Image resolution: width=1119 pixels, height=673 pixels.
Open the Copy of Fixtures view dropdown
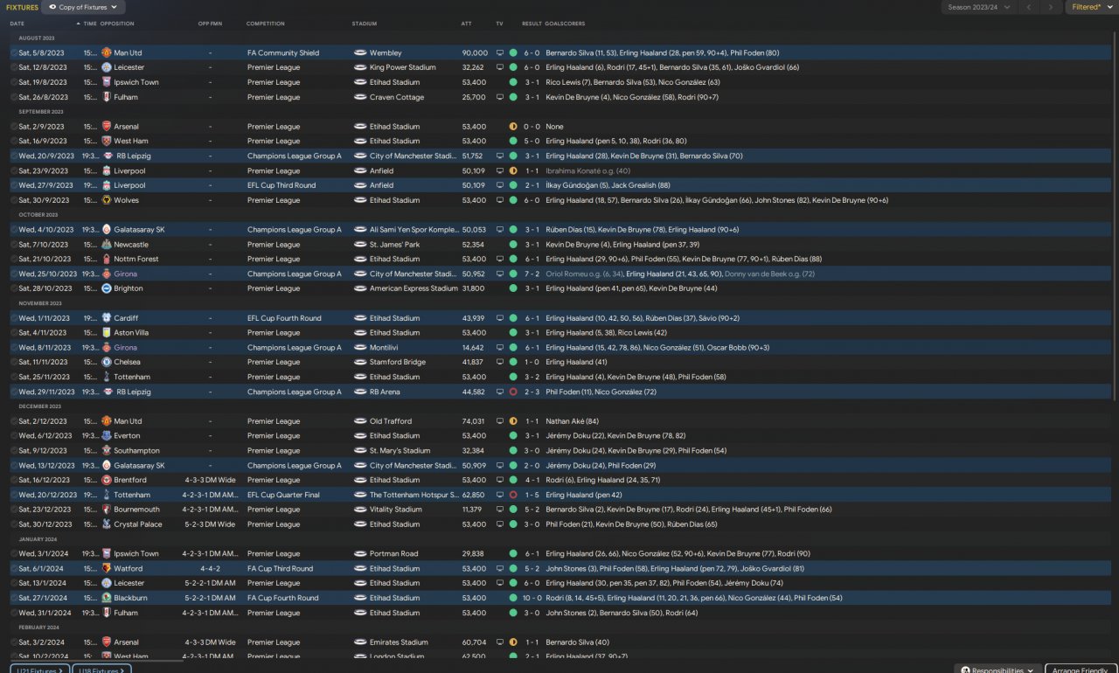[83, 7]
